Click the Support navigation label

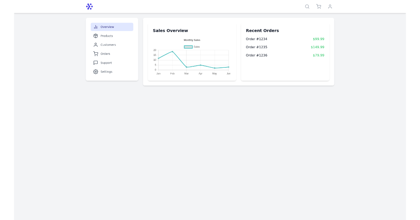tap(106, 63)
